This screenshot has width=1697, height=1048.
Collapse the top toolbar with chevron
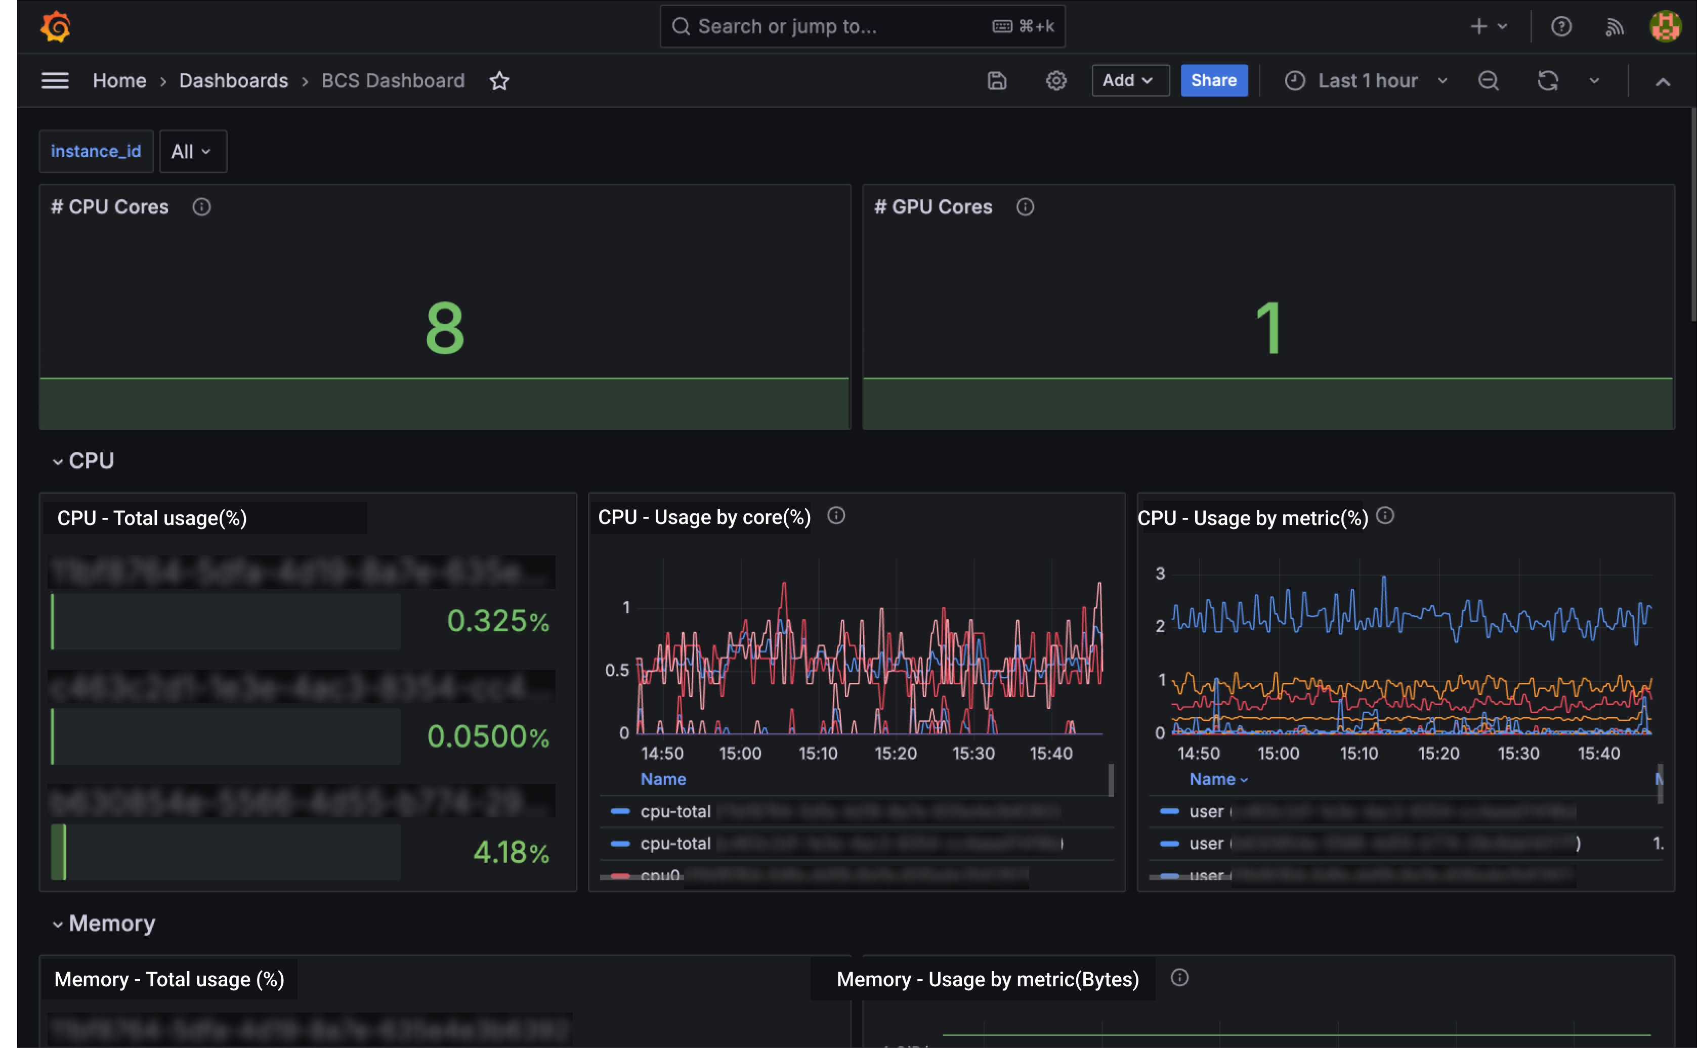tap(1662, 82)
